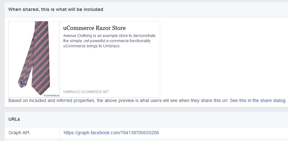Click the Based on included properties sentence
The height and width of the screenshot is (141, 288).
point(118,100)
